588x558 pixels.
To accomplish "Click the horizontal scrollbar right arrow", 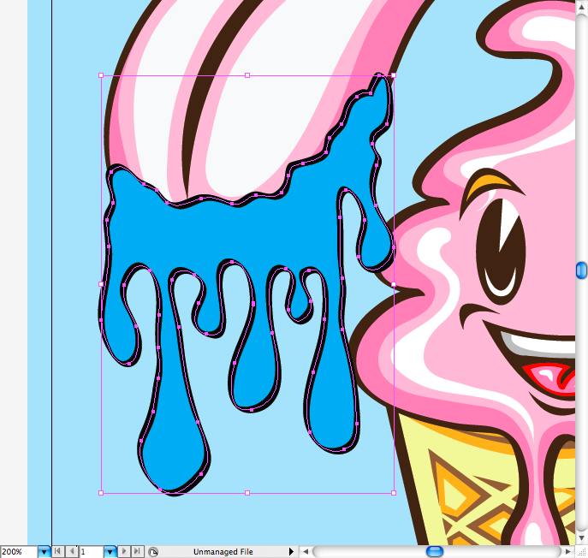I will [567, 552].
